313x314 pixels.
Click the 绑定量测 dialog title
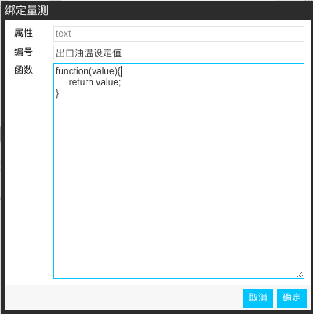point(27,10)
